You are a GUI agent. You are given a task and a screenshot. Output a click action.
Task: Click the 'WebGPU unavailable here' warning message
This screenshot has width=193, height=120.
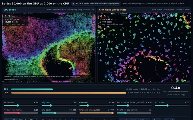click(42, 78)
